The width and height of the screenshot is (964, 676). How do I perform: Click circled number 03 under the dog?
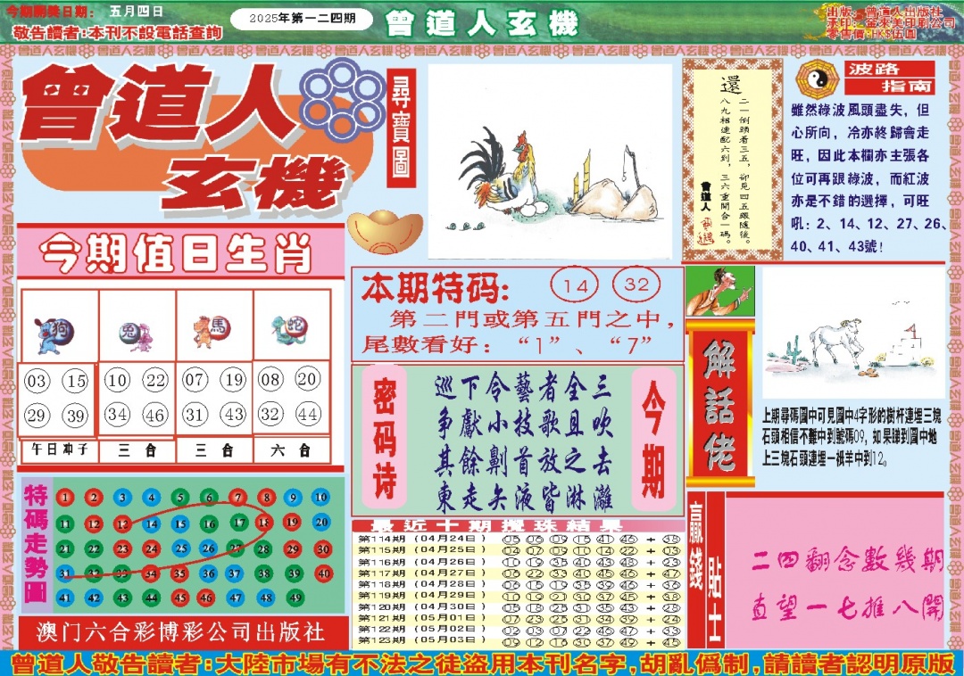(x=37, y=383)
